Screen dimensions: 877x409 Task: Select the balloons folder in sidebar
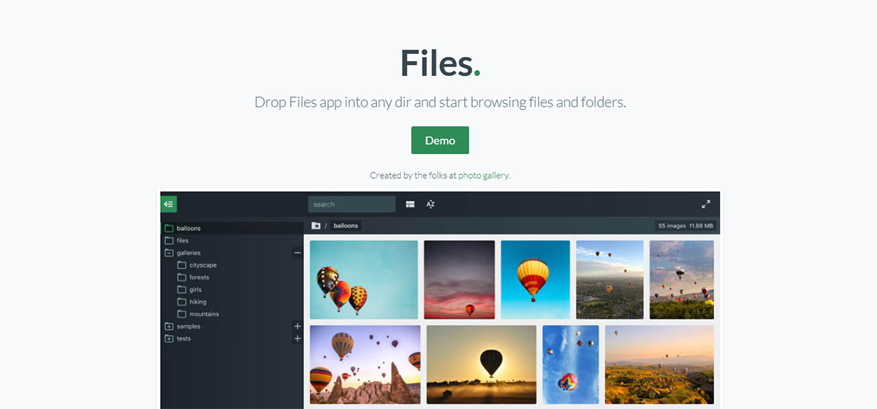(188, 228)
